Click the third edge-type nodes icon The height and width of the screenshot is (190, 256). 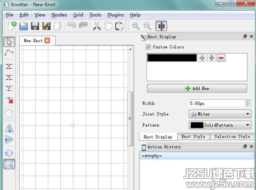(9, 88)
